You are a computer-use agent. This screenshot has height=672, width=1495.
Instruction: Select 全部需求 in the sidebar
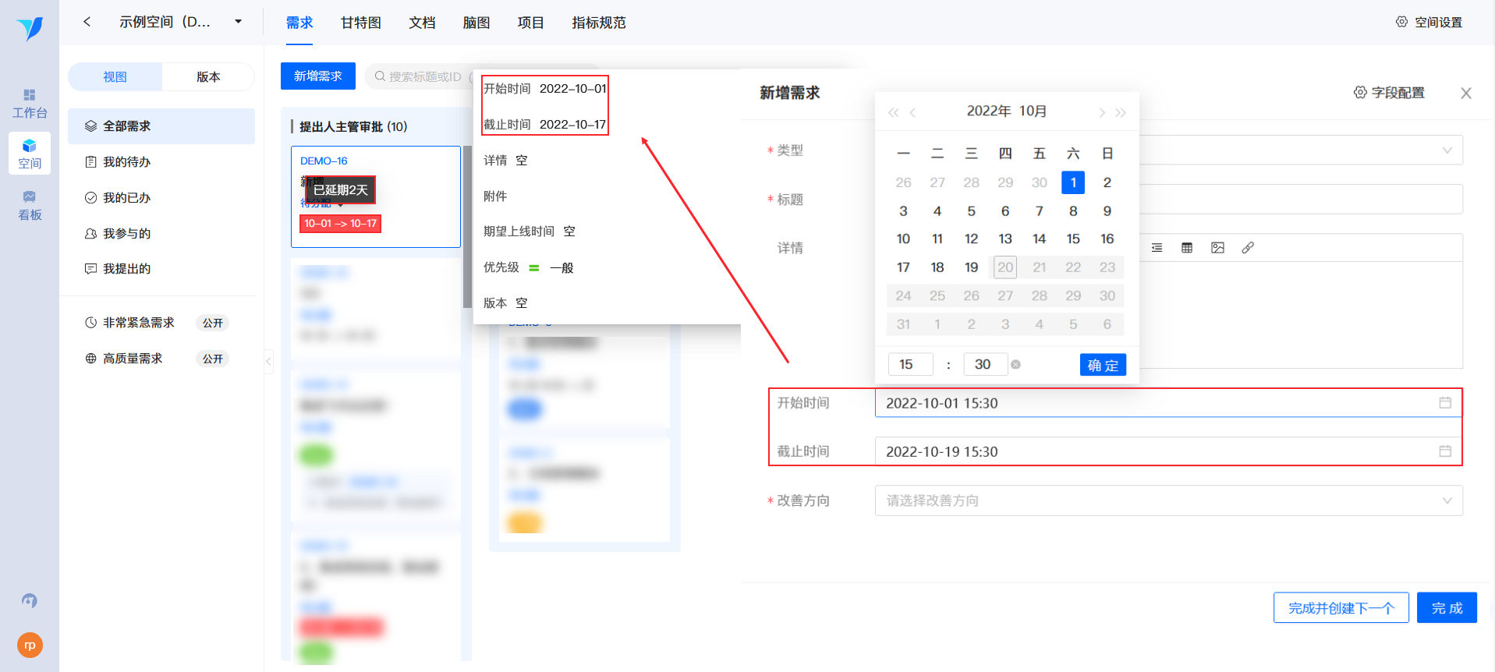point(161,126)
